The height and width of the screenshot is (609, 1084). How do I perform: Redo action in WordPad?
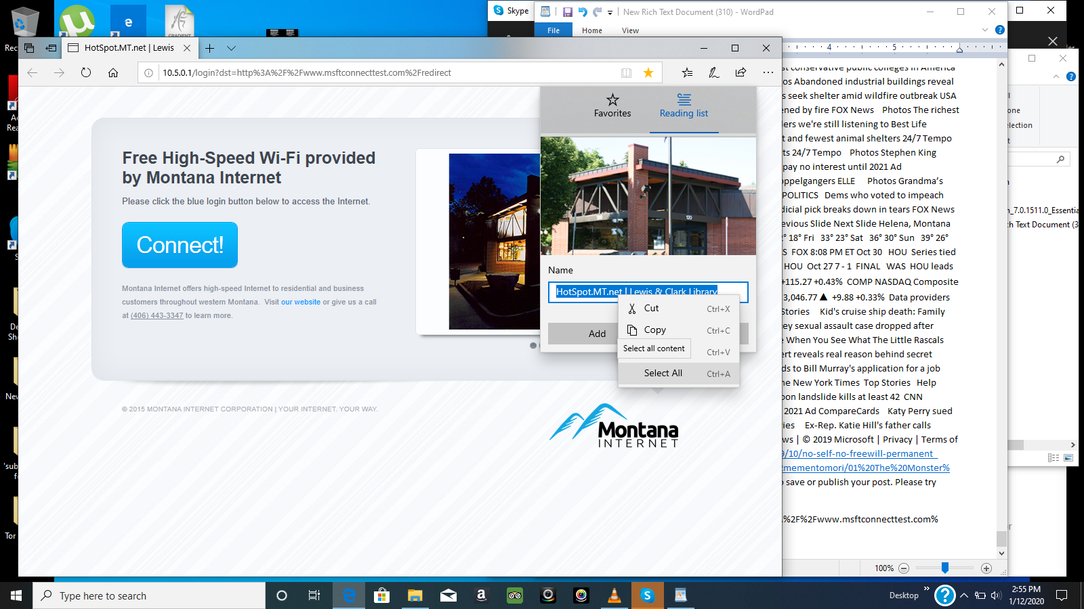pos(598,12)
